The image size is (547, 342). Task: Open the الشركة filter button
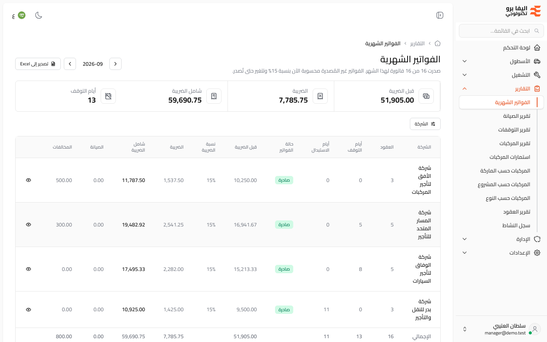(x=425, y=124)
